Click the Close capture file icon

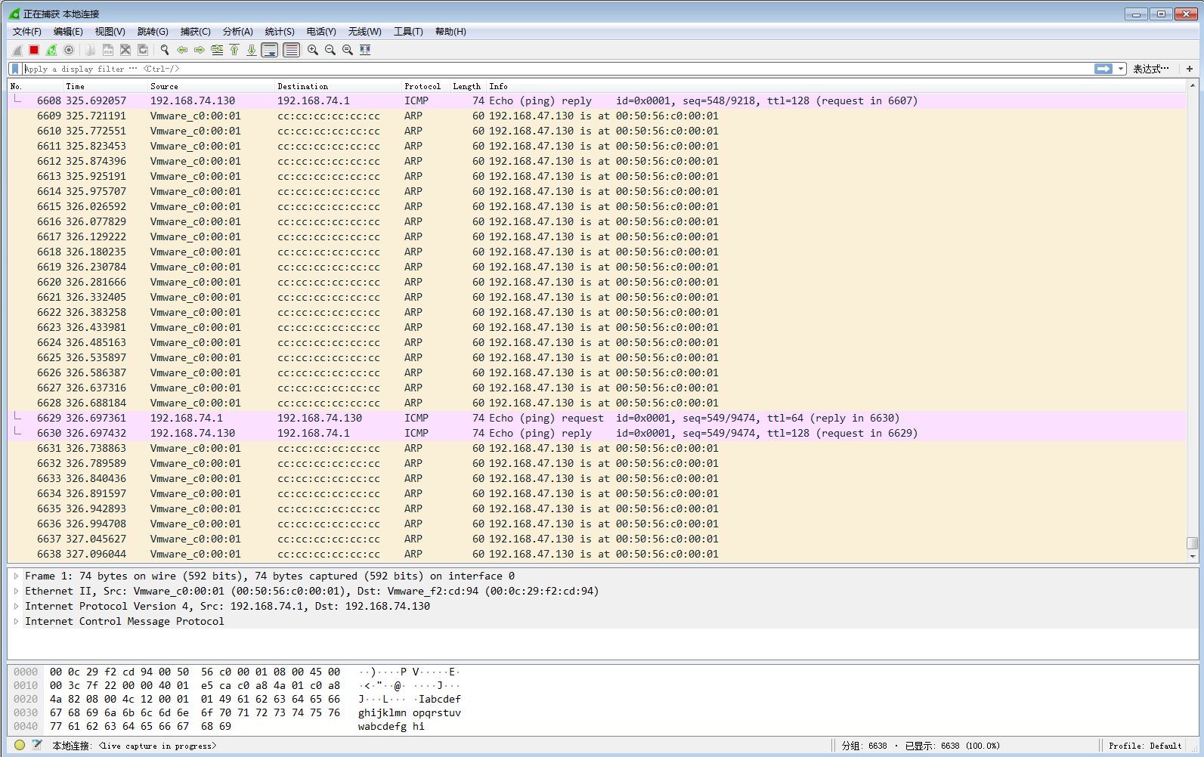[x=125, y=50]
